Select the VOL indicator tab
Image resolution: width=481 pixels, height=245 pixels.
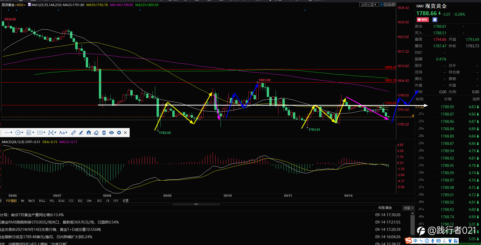pos(52,201)
